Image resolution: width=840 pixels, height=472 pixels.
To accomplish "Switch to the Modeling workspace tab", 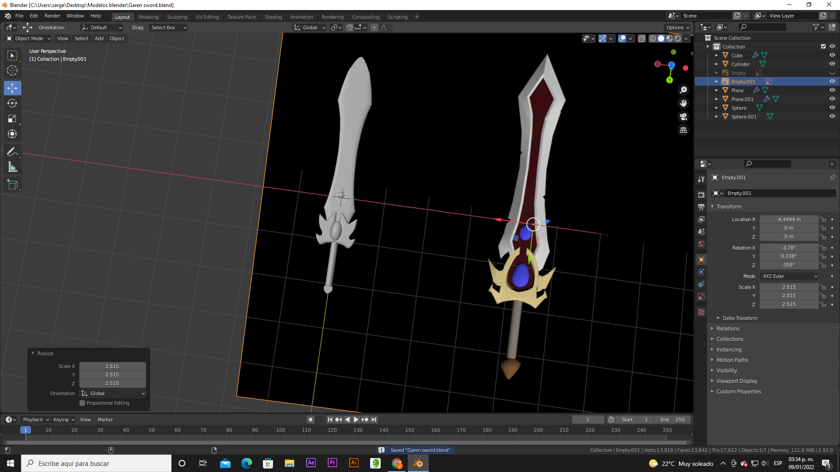I will [148, 17].
